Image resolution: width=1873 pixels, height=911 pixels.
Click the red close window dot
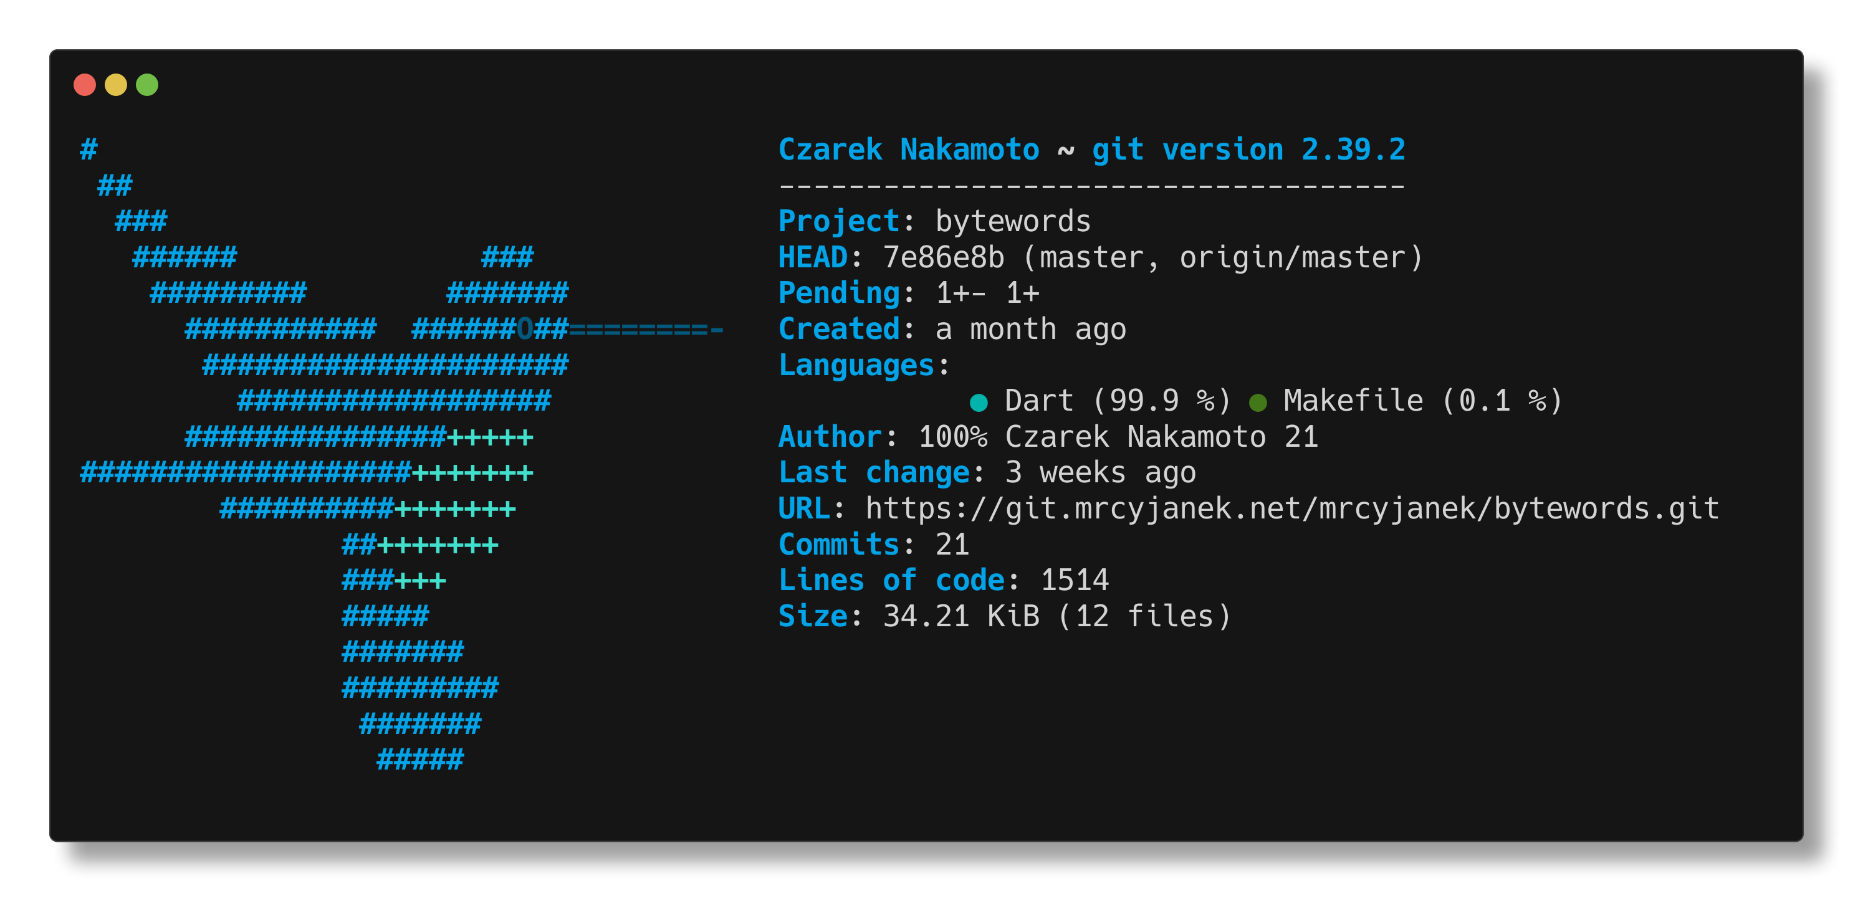(85, 85)
